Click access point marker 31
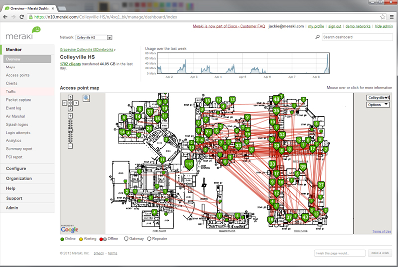This screenshot has height=267, width=398. coord(150,112)
